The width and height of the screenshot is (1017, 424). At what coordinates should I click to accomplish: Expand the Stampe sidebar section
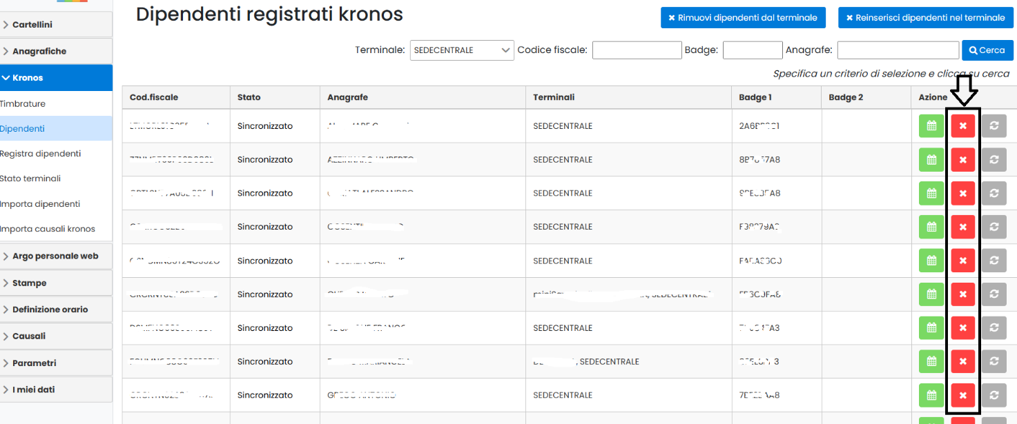(x=56, y=283)
